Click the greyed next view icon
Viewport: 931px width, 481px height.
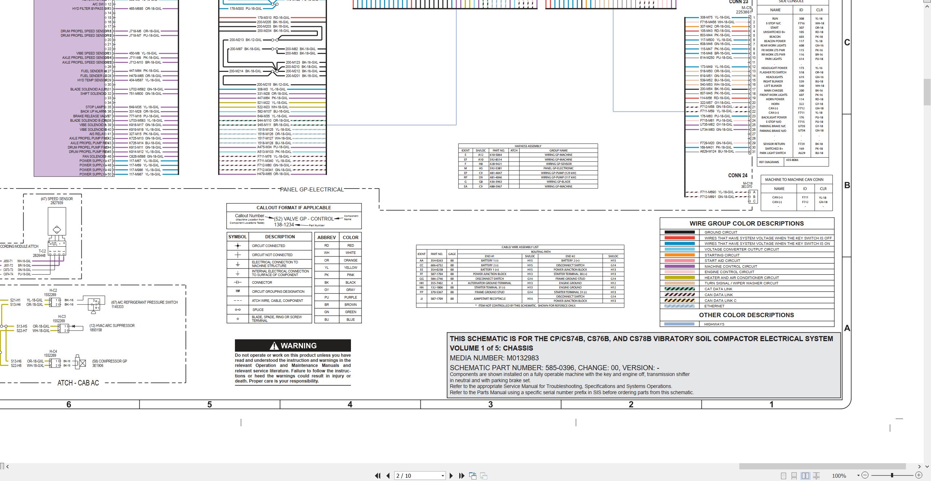click(x=484, y=476)
